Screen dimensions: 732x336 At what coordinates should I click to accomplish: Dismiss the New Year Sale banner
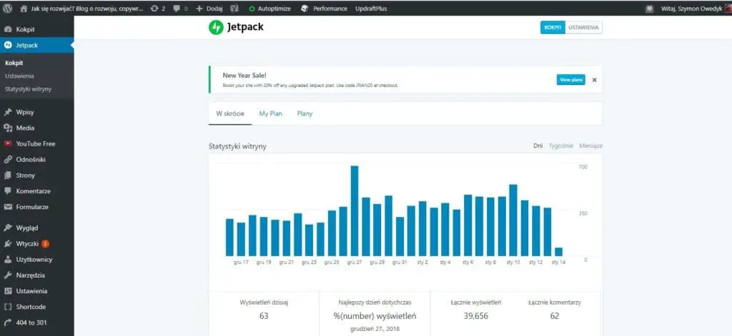coord(594,80)
